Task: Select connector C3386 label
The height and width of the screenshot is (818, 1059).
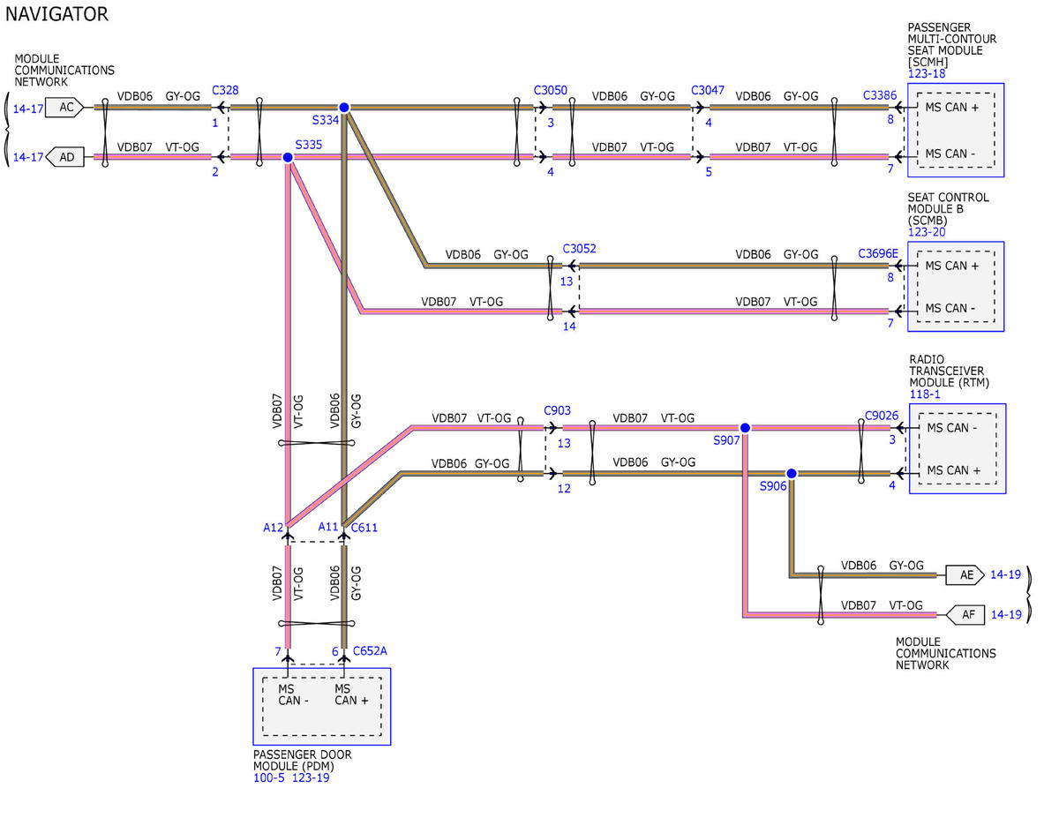Action: click(x=880, y=95)
